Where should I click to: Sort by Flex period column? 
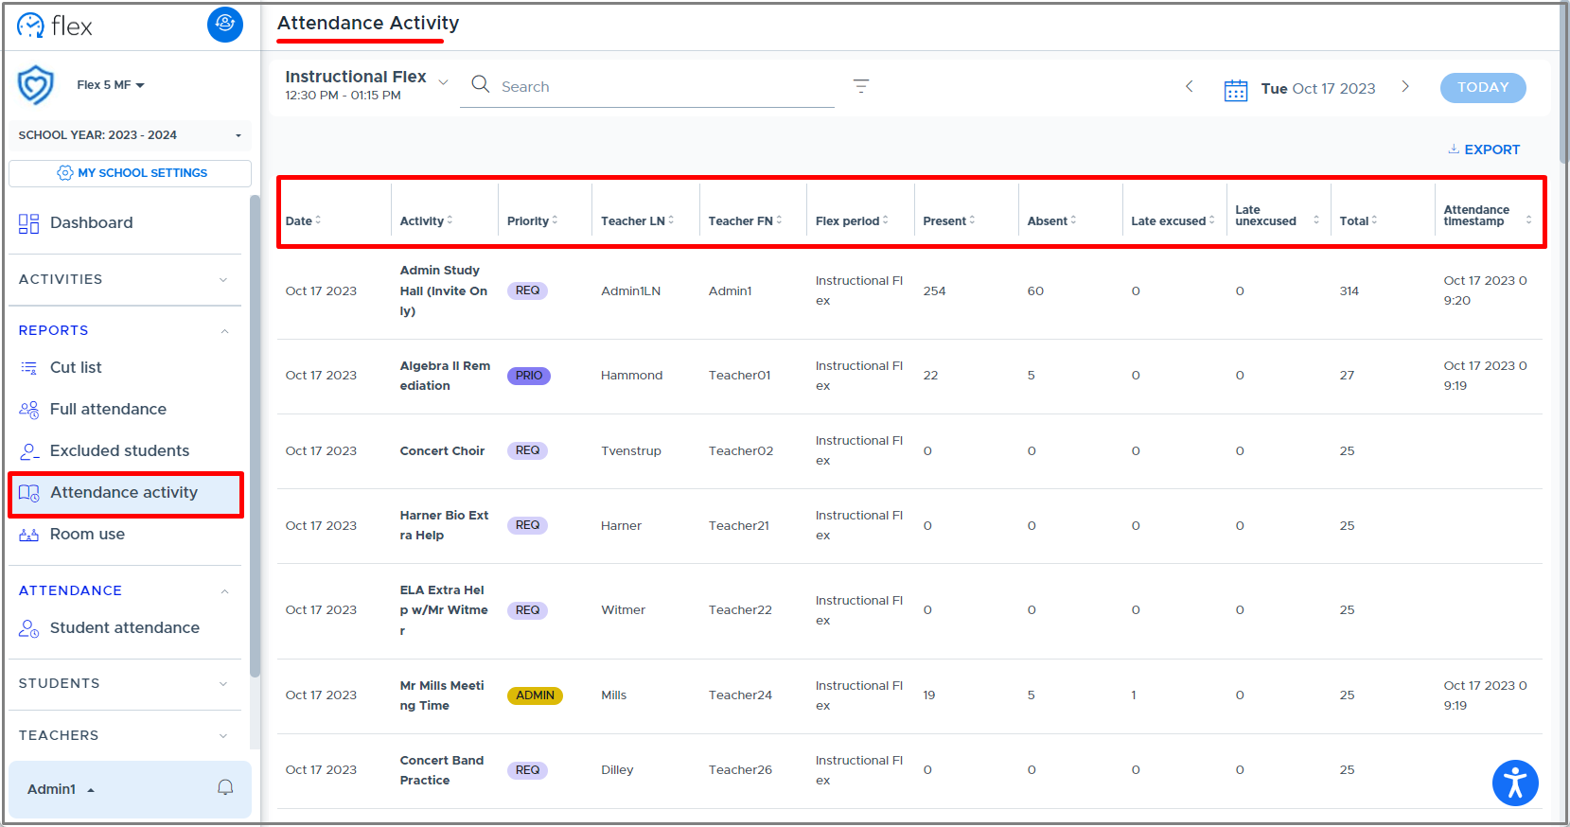point(885,220)
